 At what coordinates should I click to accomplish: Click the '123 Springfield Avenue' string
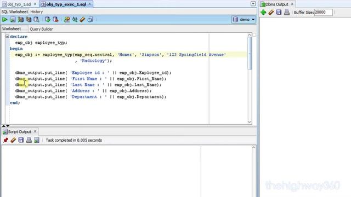[196, 55]
